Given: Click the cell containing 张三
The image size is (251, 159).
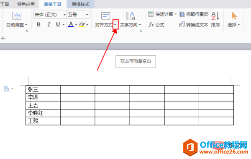Looking at the screenshot, I should click(x=43, y=89).
